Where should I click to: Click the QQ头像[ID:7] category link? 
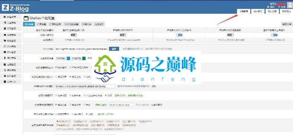(98, 125)
